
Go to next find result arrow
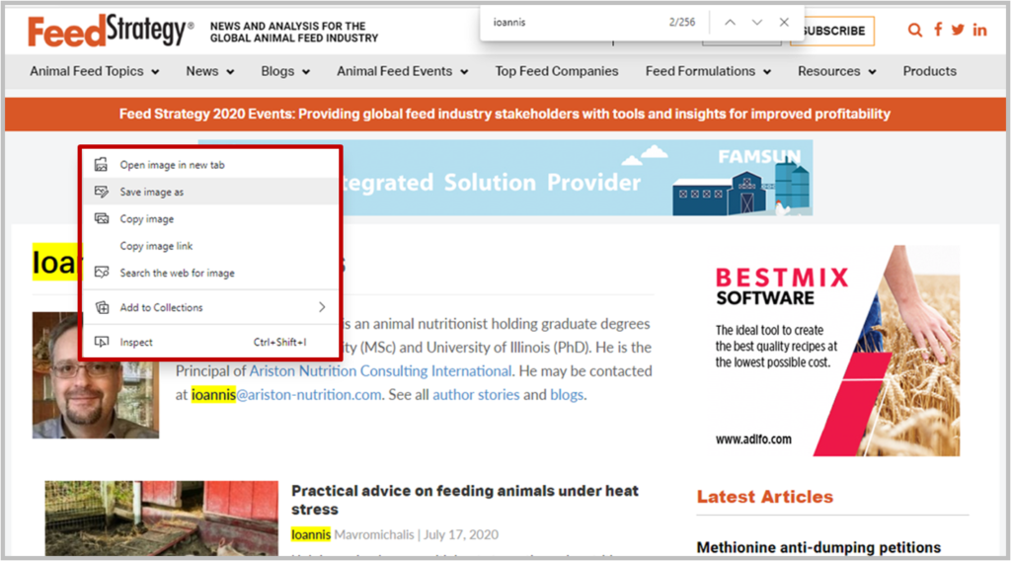coord(757,22)
